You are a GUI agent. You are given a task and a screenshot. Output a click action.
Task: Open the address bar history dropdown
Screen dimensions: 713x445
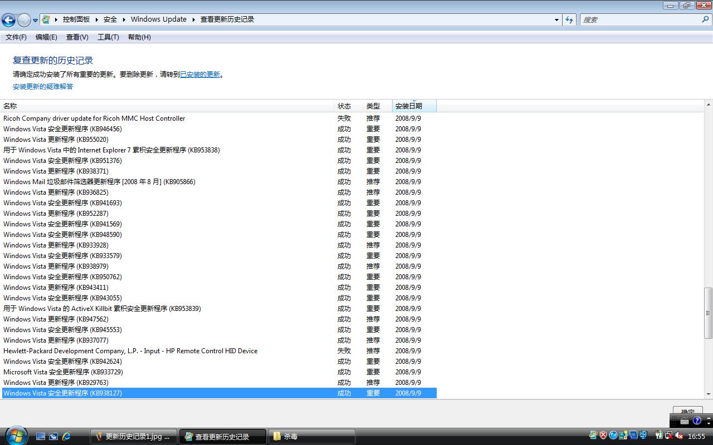click(556, 19)
